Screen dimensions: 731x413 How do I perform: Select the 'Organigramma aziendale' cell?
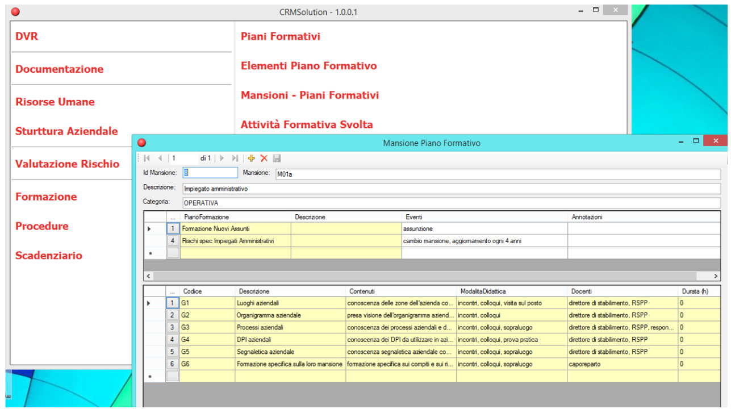pyautogui.click(x=290, y=315)
